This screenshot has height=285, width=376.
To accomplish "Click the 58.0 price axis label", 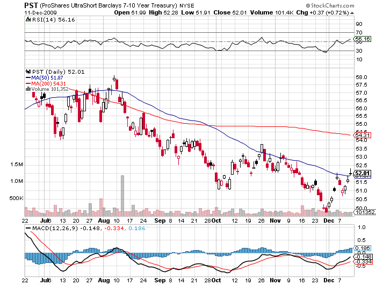I will coord(361,77).
